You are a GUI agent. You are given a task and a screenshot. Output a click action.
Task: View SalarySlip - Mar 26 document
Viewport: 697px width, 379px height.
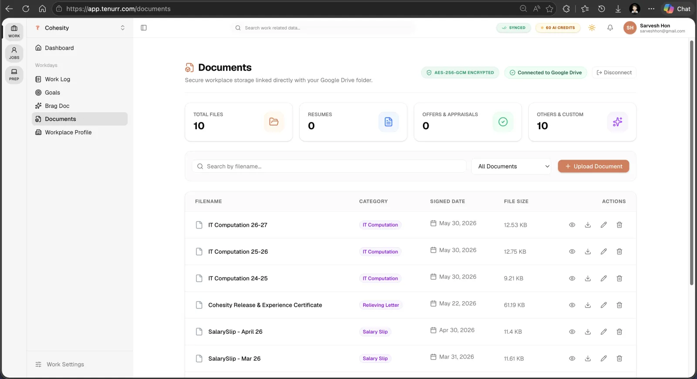572,359
